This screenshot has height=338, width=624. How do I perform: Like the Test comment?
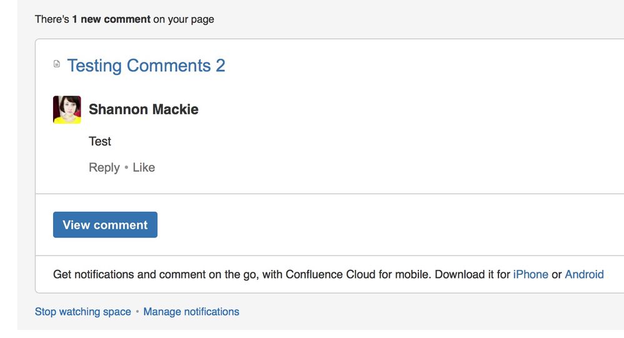144,167
